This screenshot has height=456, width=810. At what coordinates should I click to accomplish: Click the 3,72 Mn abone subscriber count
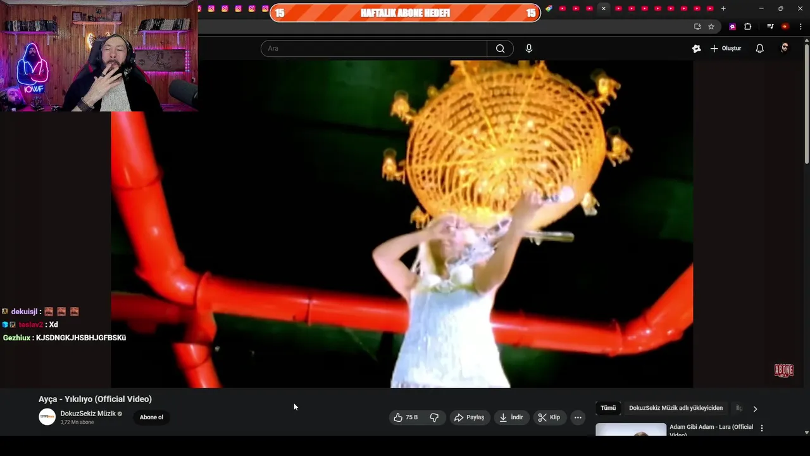[77, 422]
